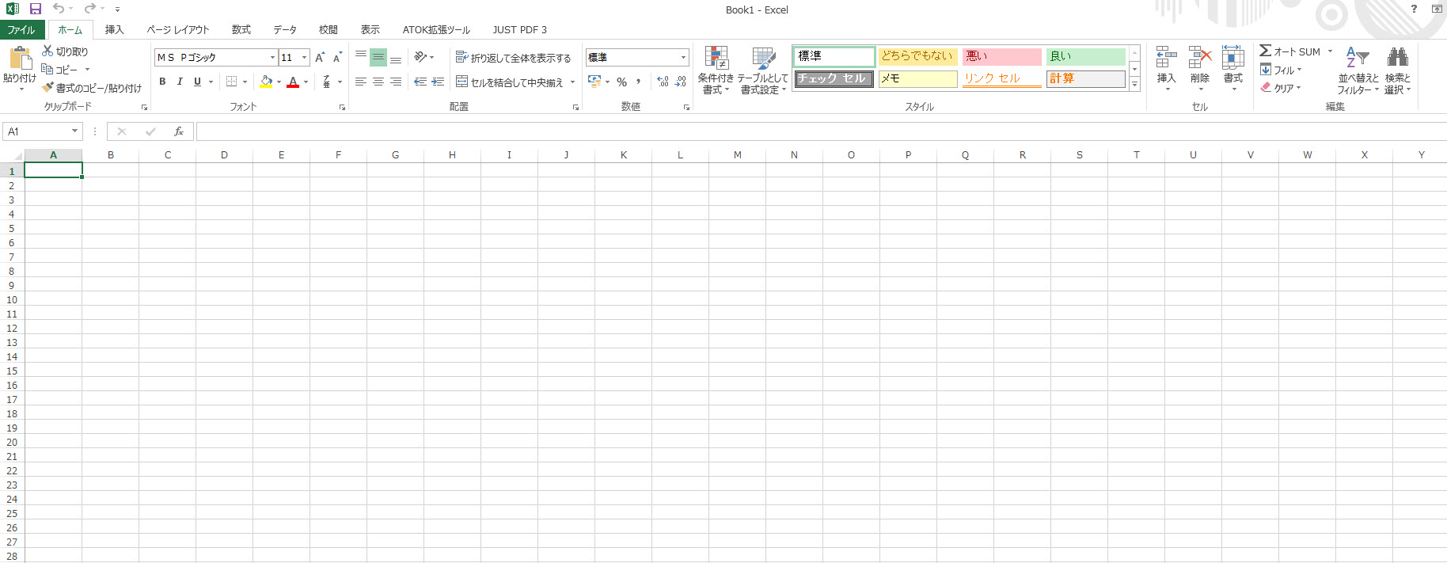Apply comma style separator
Viewport: 1447px width, 563px height.
pyautogui.click(x=639, y=82)
